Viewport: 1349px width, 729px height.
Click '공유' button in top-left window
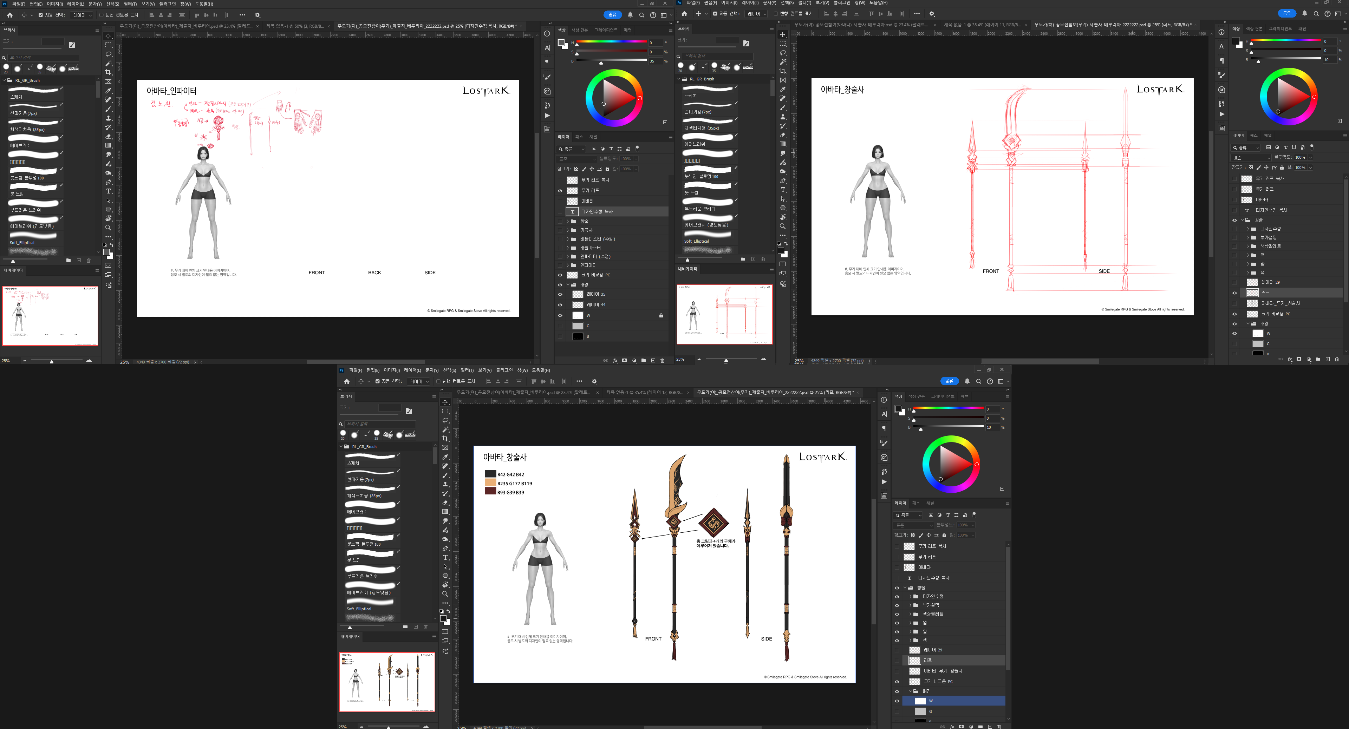click(x=612, y=15)
